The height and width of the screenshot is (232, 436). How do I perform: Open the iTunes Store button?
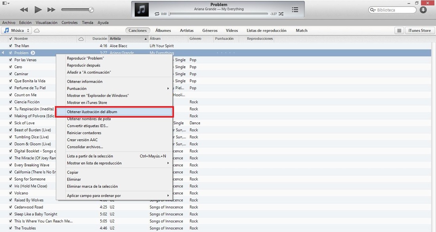point(420,30)
